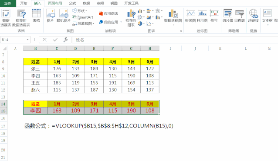Switch to the Home (开始) tab
Viewport: 278px width, 161px height.
(24, 3)
